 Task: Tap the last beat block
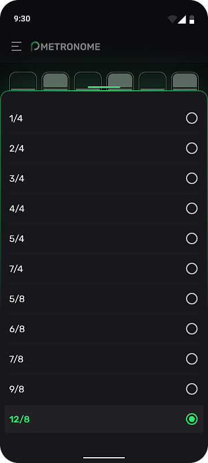pos(185,81)
